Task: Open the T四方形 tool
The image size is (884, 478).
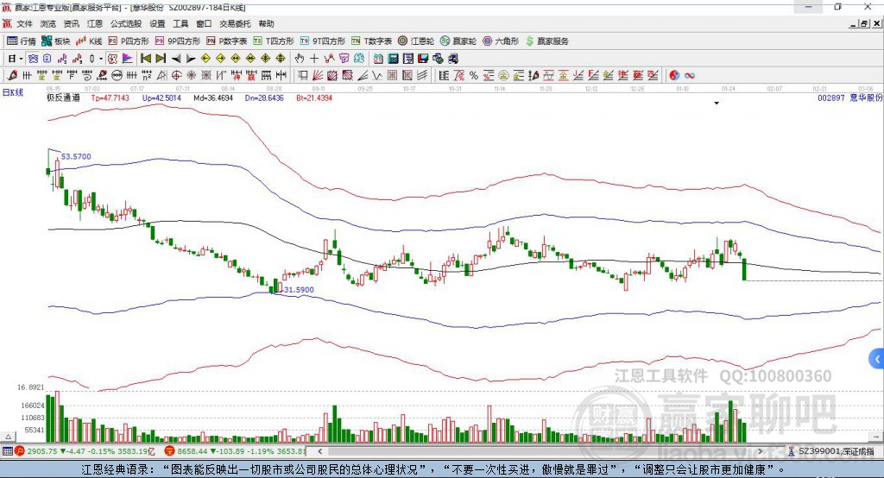Action: pyautogui.click(x=274, y=41)
